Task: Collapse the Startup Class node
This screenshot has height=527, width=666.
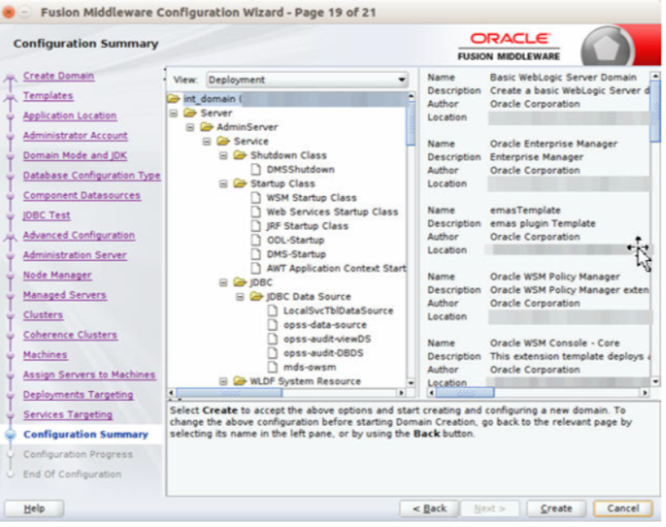Action: pos(223,184)
